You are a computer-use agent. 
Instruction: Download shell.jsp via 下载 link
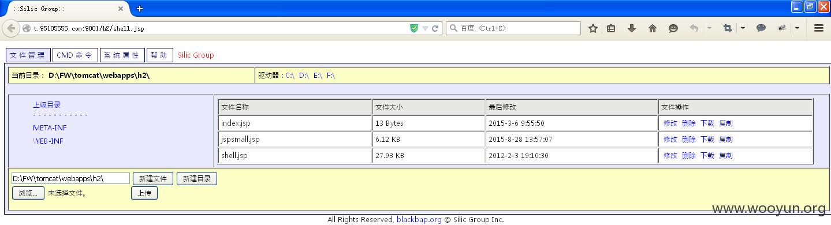coord(707,156)
